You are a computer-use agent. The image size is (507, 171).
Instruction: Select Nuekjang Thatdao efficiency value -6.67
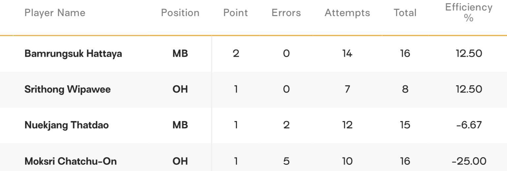click(468, 126)
